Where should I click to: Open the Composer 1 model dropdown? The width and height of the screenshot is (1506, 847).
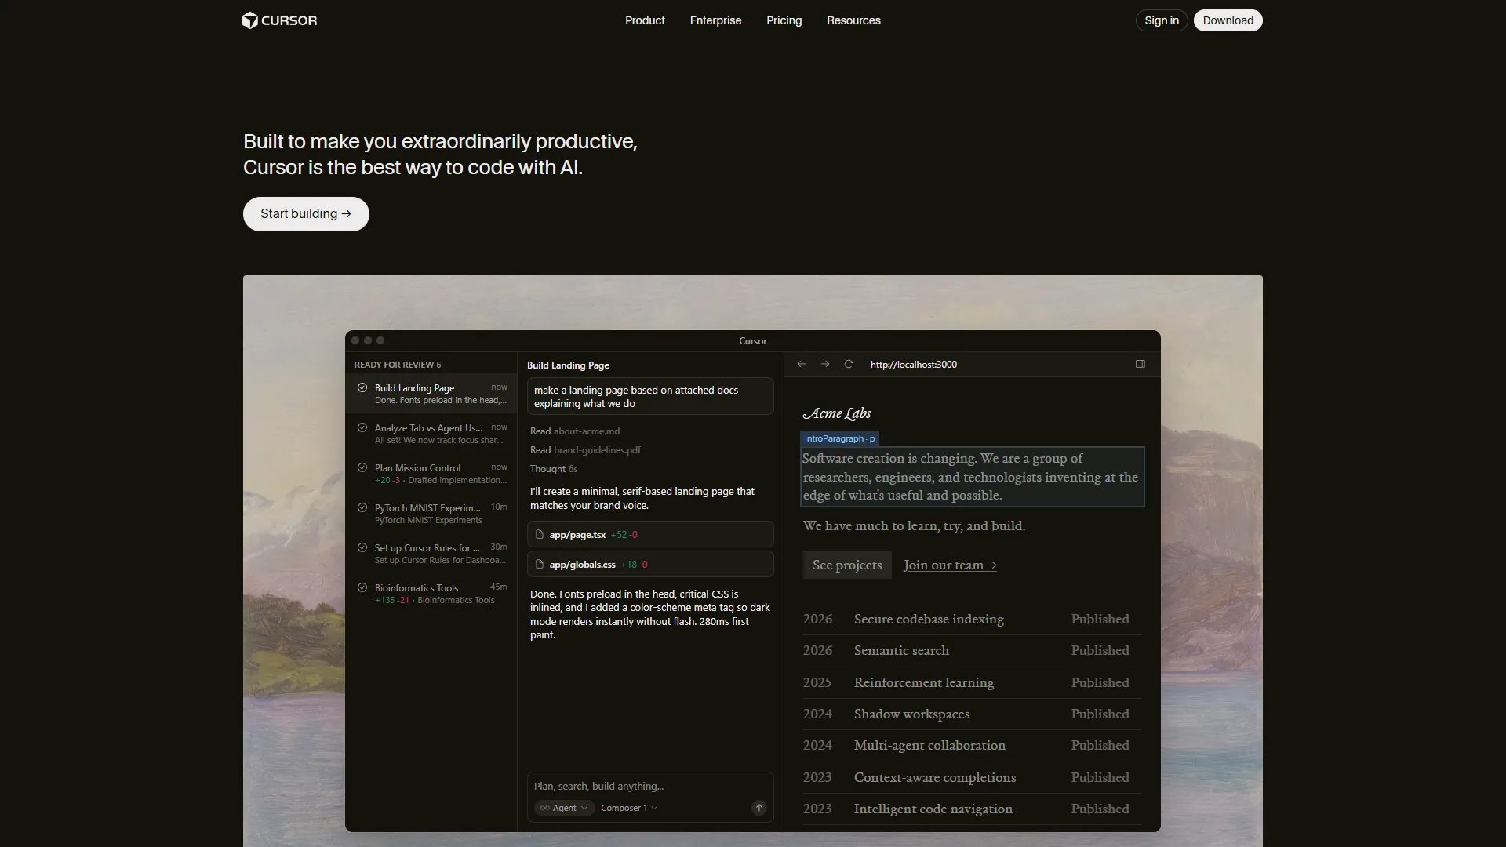[x=629, y=808]
